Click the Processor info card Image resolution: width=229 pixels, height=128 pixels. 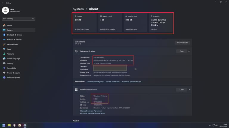tap(161, 23)
